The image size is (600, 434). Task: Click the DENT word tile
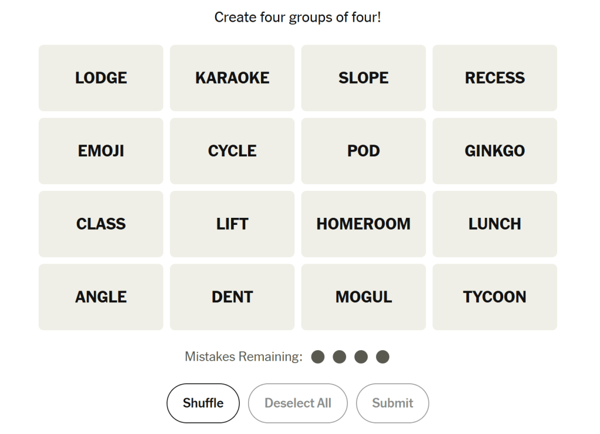[232, 297]
